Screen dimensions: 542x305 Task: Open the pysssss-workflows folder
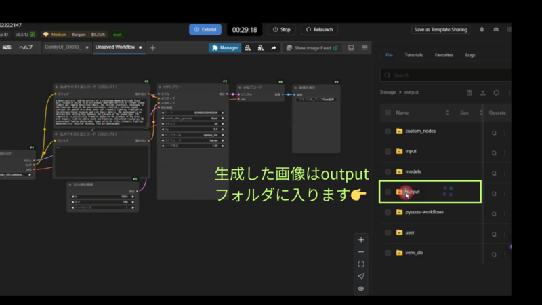(x=425, y=212)
